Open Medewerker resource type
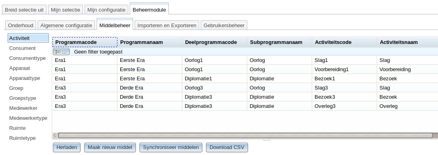This screenshot has height=155, width=438. 23,108
